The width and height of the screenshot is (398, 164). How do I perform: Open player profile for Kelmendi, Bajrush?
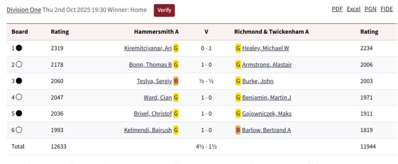148,130
